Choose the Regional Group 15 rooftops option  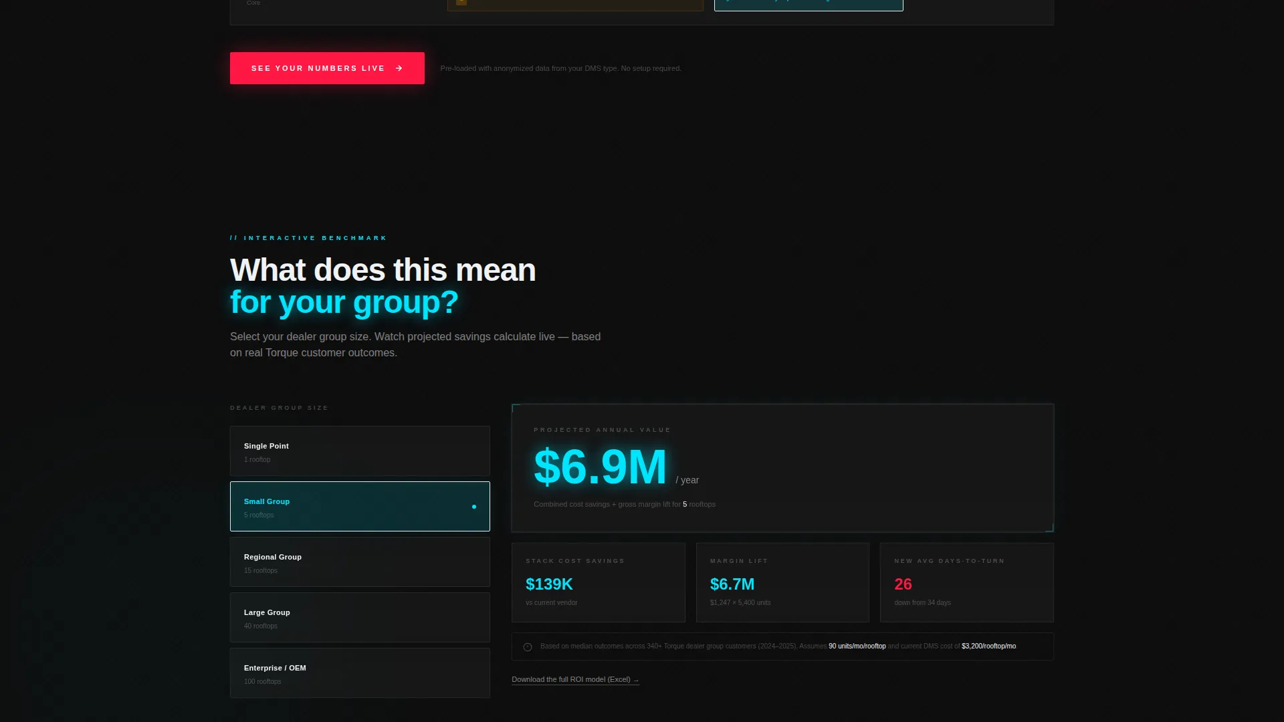click(x=360, y=562)
